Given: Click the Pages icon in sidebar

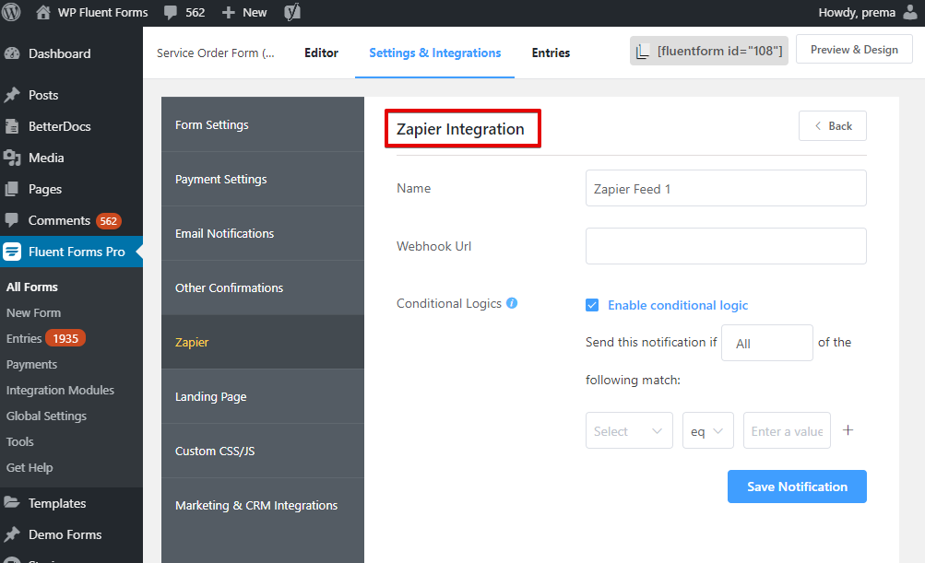Looking at the screenshot, I should (12, 189).
